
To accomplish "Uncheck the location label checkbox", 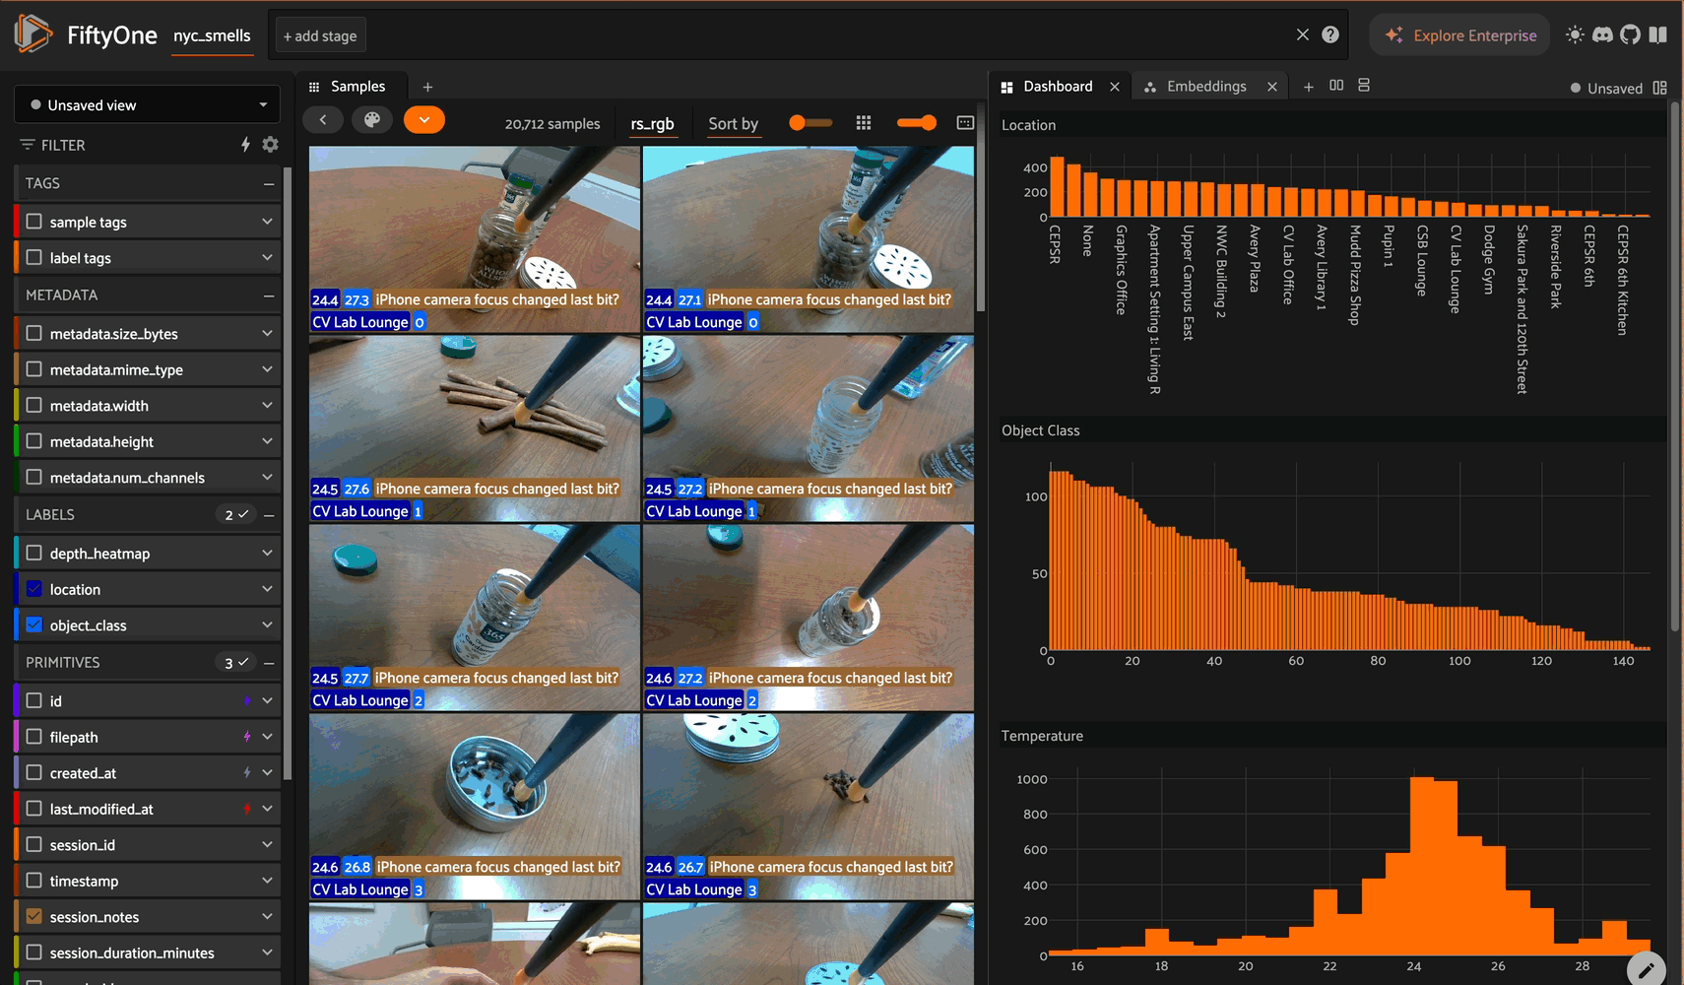I will 34,589.
